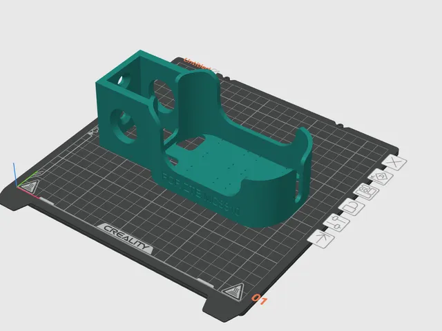Click the arrow-to-line plate icon
Image resolution: width=442 pixels, height=331 pixels.
click(321, 239)
